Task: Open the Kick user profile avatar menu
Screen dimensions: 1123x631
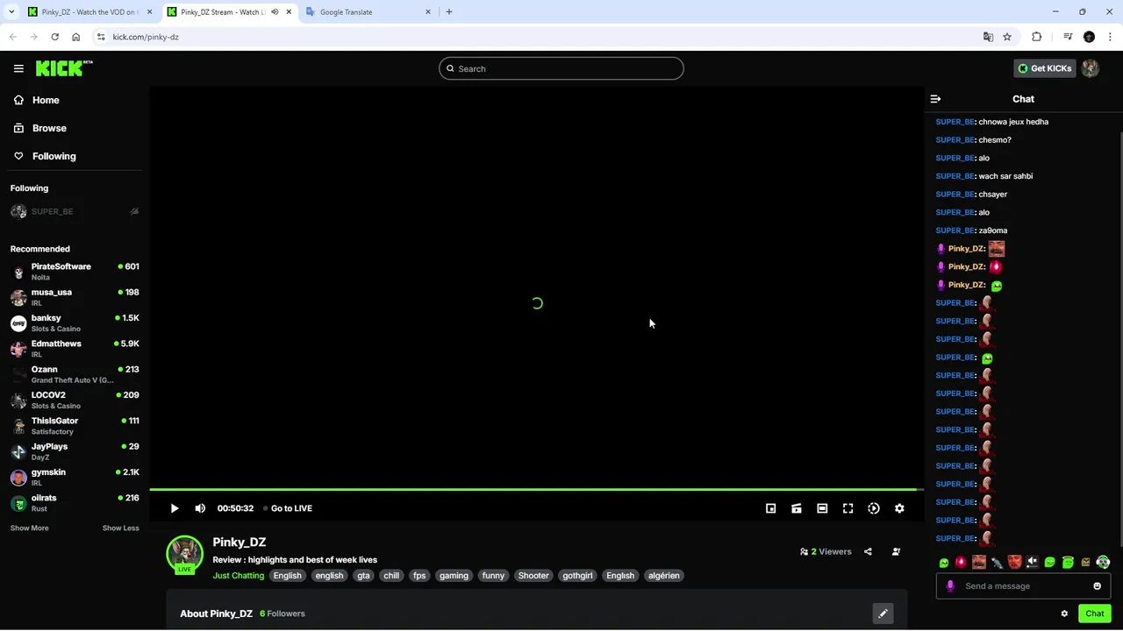Action: 1091,68
